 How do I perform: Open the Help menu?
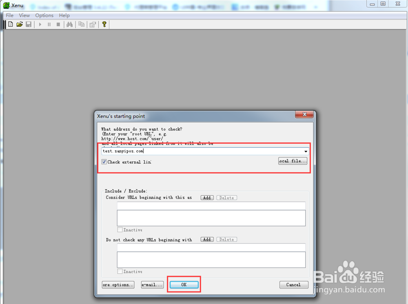tap(64, 16)
